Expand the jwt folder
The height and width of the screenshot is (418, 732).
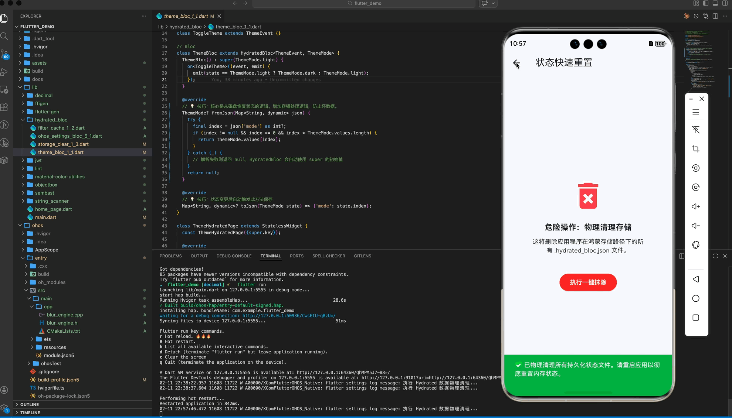38,160
